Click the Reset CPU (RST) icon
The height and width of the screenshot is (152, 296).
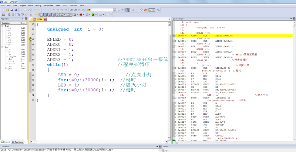point(3,15)
